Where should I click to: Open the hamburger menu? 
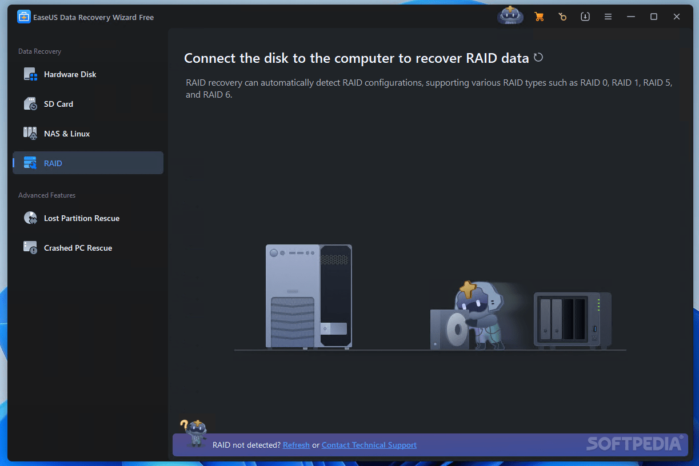click(608, 17)
